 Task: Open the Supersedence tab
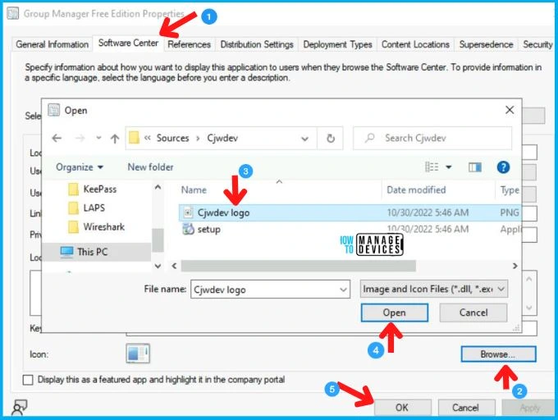click(x=486, y=44)
